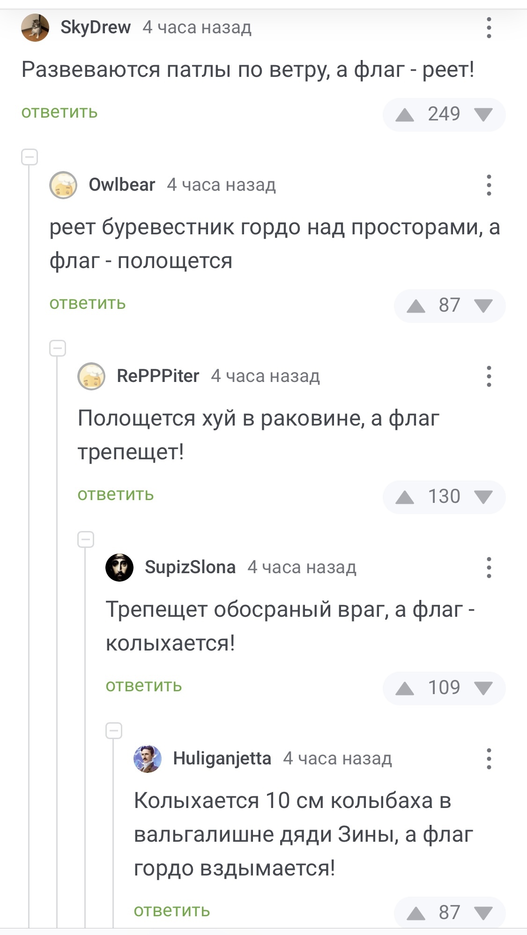Screen dimensions: 527x935
Task: Collapse the thread under SkyDrew's comment
Action: (30, 157)
